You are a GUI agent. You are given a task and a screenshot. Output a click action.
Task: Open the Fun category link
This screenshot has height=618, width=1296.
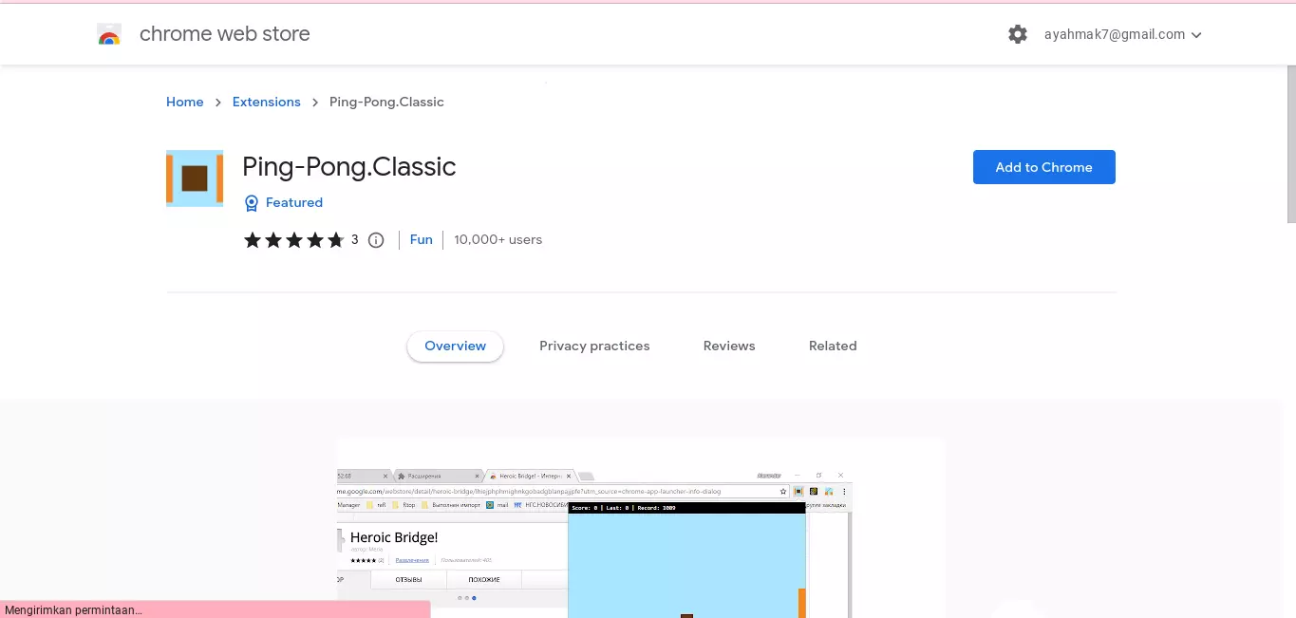[421, 239]
